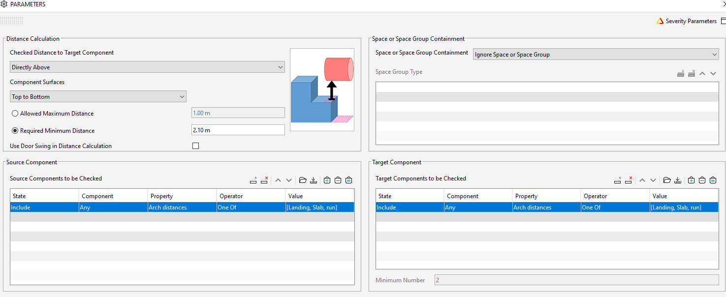Remove selection basket from Source Components
726x297 pixels.
[x=338, y=180]
